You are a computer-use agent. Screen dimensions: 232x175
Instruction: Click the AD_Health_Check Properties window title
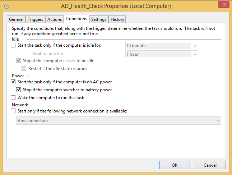(116, 6)
